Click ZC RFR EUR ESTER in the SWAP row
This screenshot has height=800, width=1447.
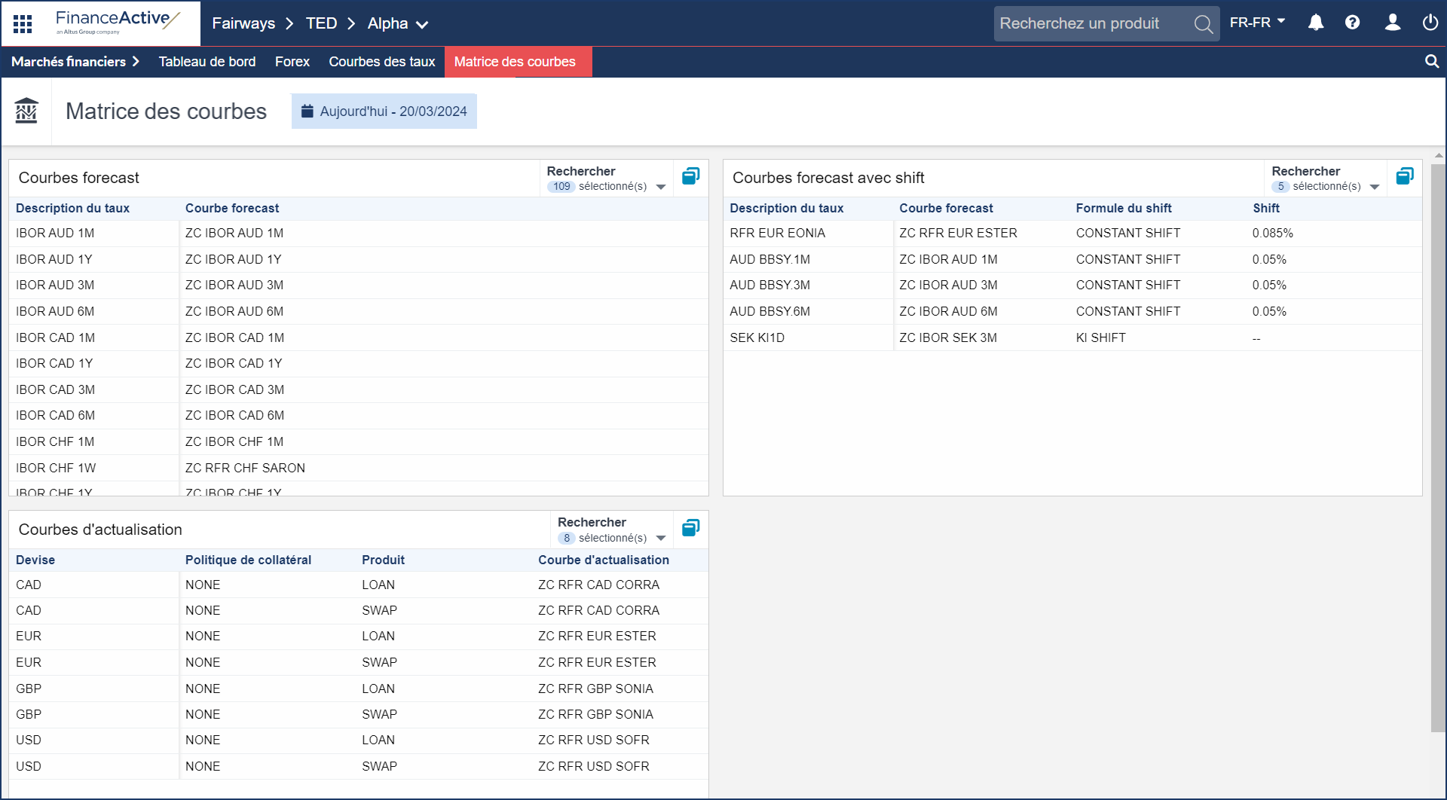(x=597, y=662)
